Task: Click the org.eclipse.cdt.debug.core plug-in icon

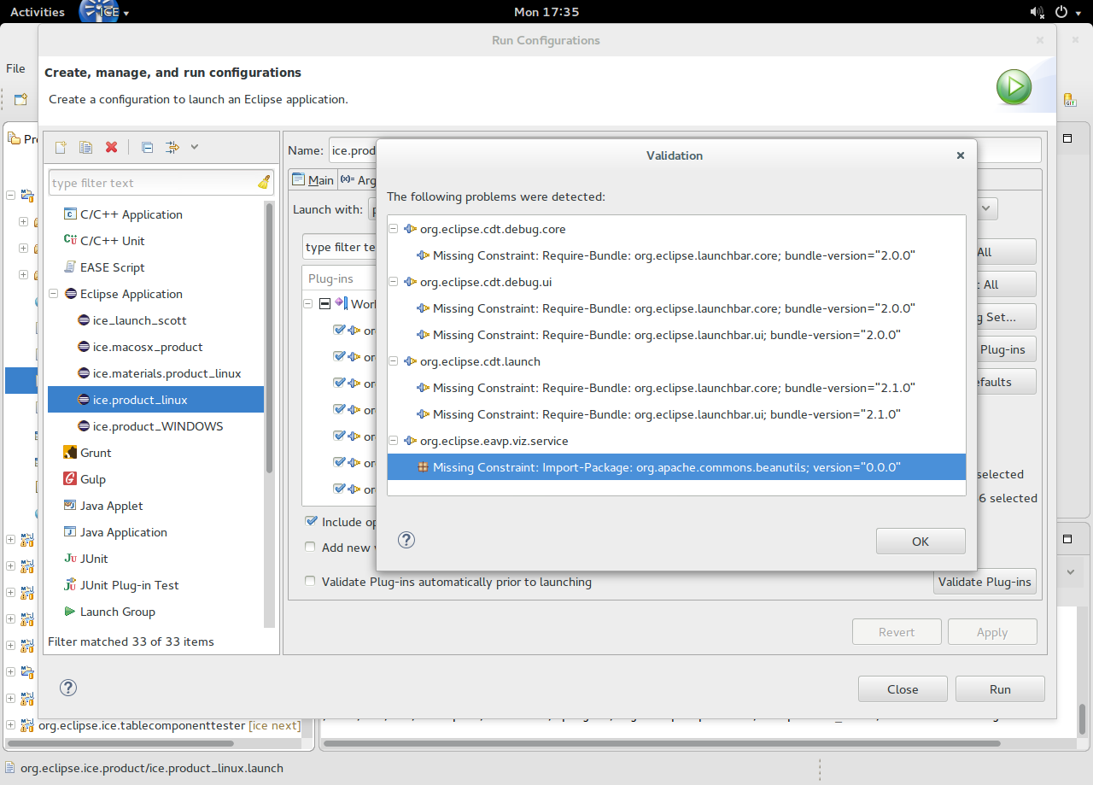Action: coord(410,229)
